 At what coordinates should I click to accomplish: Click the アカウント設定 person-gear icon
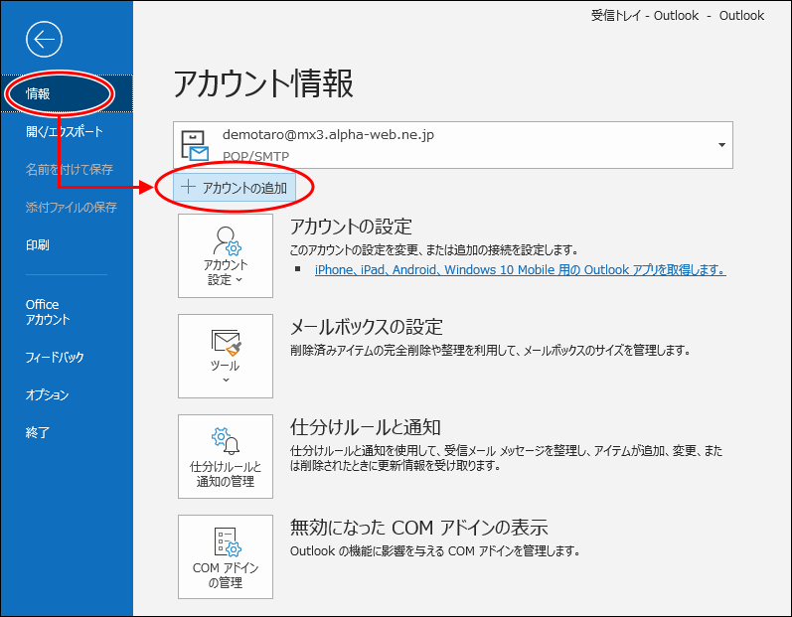(227, 240)
